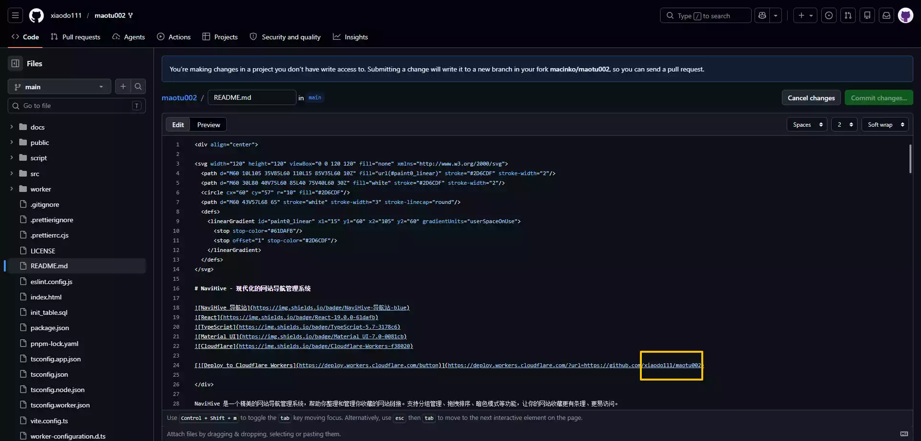Viewport: 921px width, 441px height.
Task: Switch to the Insights tab
Action: coord(351,37)
